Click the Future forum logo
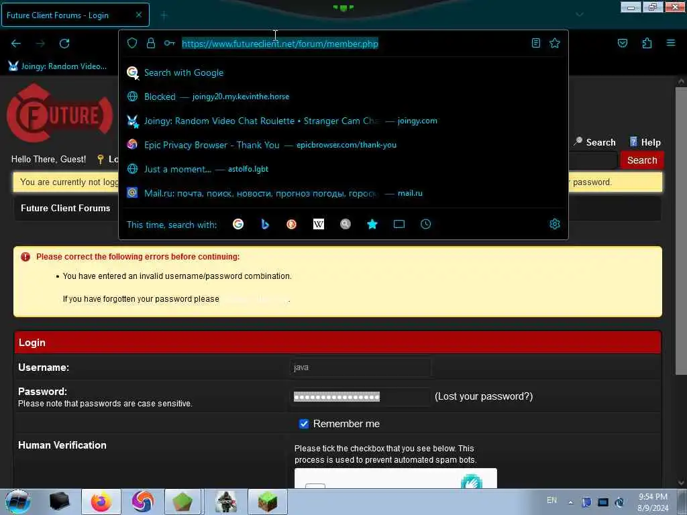The image size is (687, 515). click(x=60, y=113)
